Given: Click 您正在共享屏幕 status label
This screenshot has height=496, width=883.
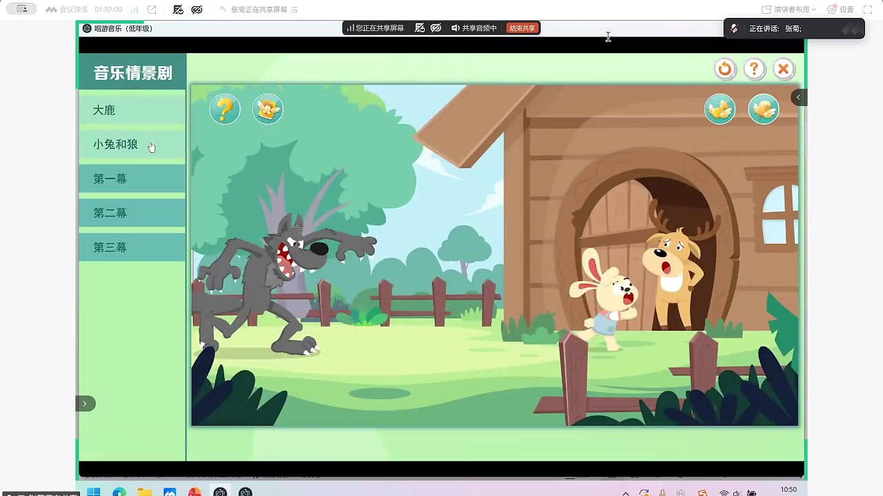Looking at the screenshot, I should 375,28.
